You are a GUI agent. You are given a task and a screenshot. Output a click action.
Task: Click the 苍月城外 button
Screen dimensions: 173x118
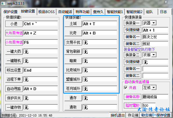[x=73, y=89]
